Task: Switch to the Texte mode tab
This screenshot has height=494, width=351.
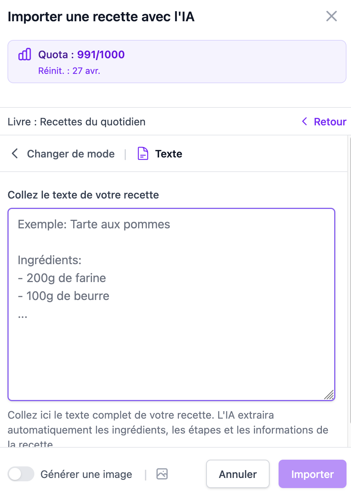Action: 168,153
